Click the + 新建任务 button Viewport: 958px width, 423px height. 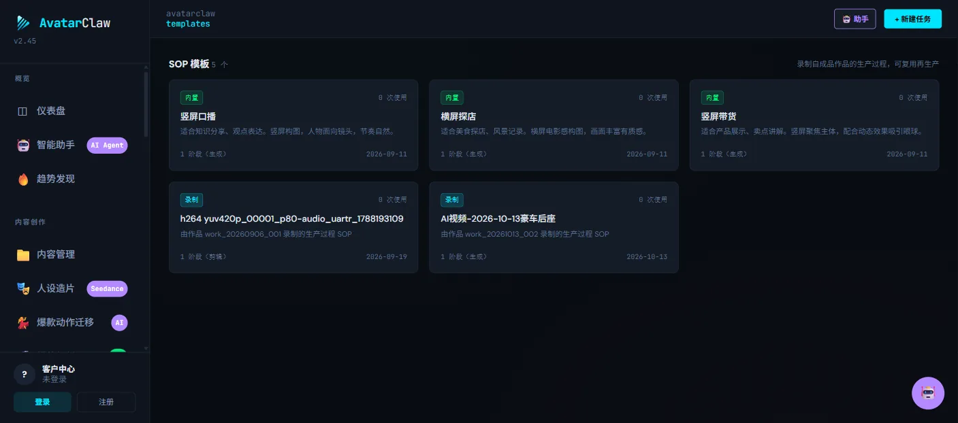[913, 19]
